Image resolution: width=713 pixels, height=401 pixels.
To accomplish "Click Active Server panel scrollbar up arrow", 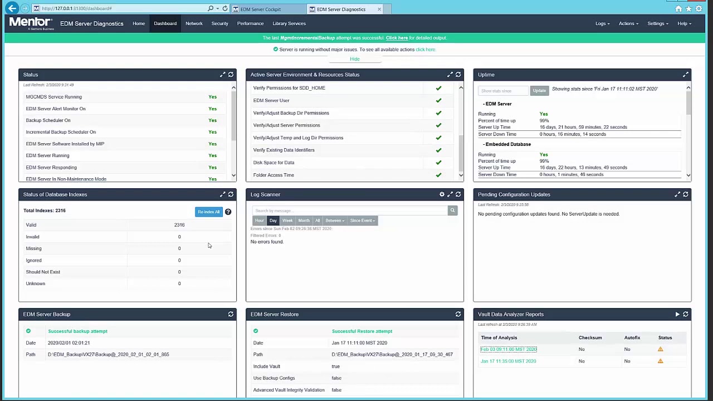I will click(x=461, y=87).
